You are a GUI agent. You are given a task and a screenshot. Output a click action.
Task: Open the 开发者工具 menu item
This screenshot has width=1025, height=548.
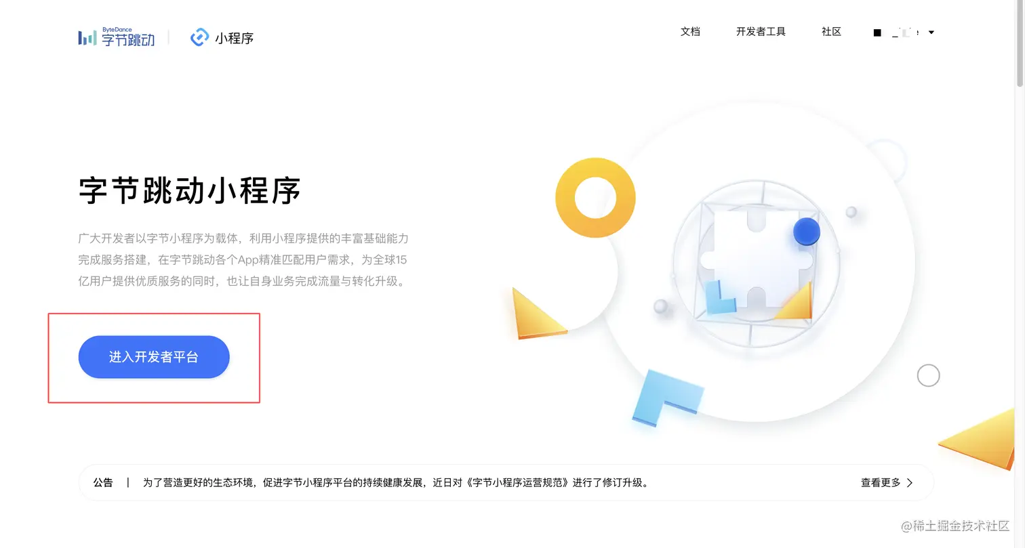(x=761, y=32)
